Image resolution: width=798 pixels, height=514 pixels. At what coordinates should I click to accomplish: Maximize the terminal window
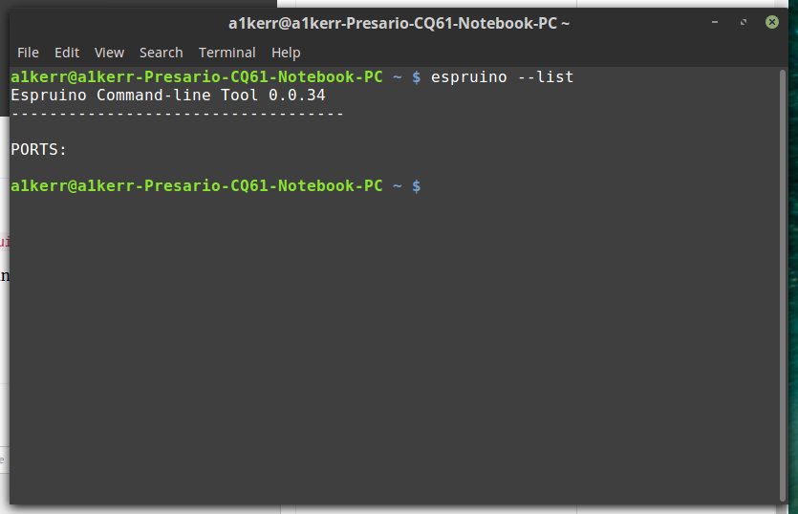[x=744, y=22]
